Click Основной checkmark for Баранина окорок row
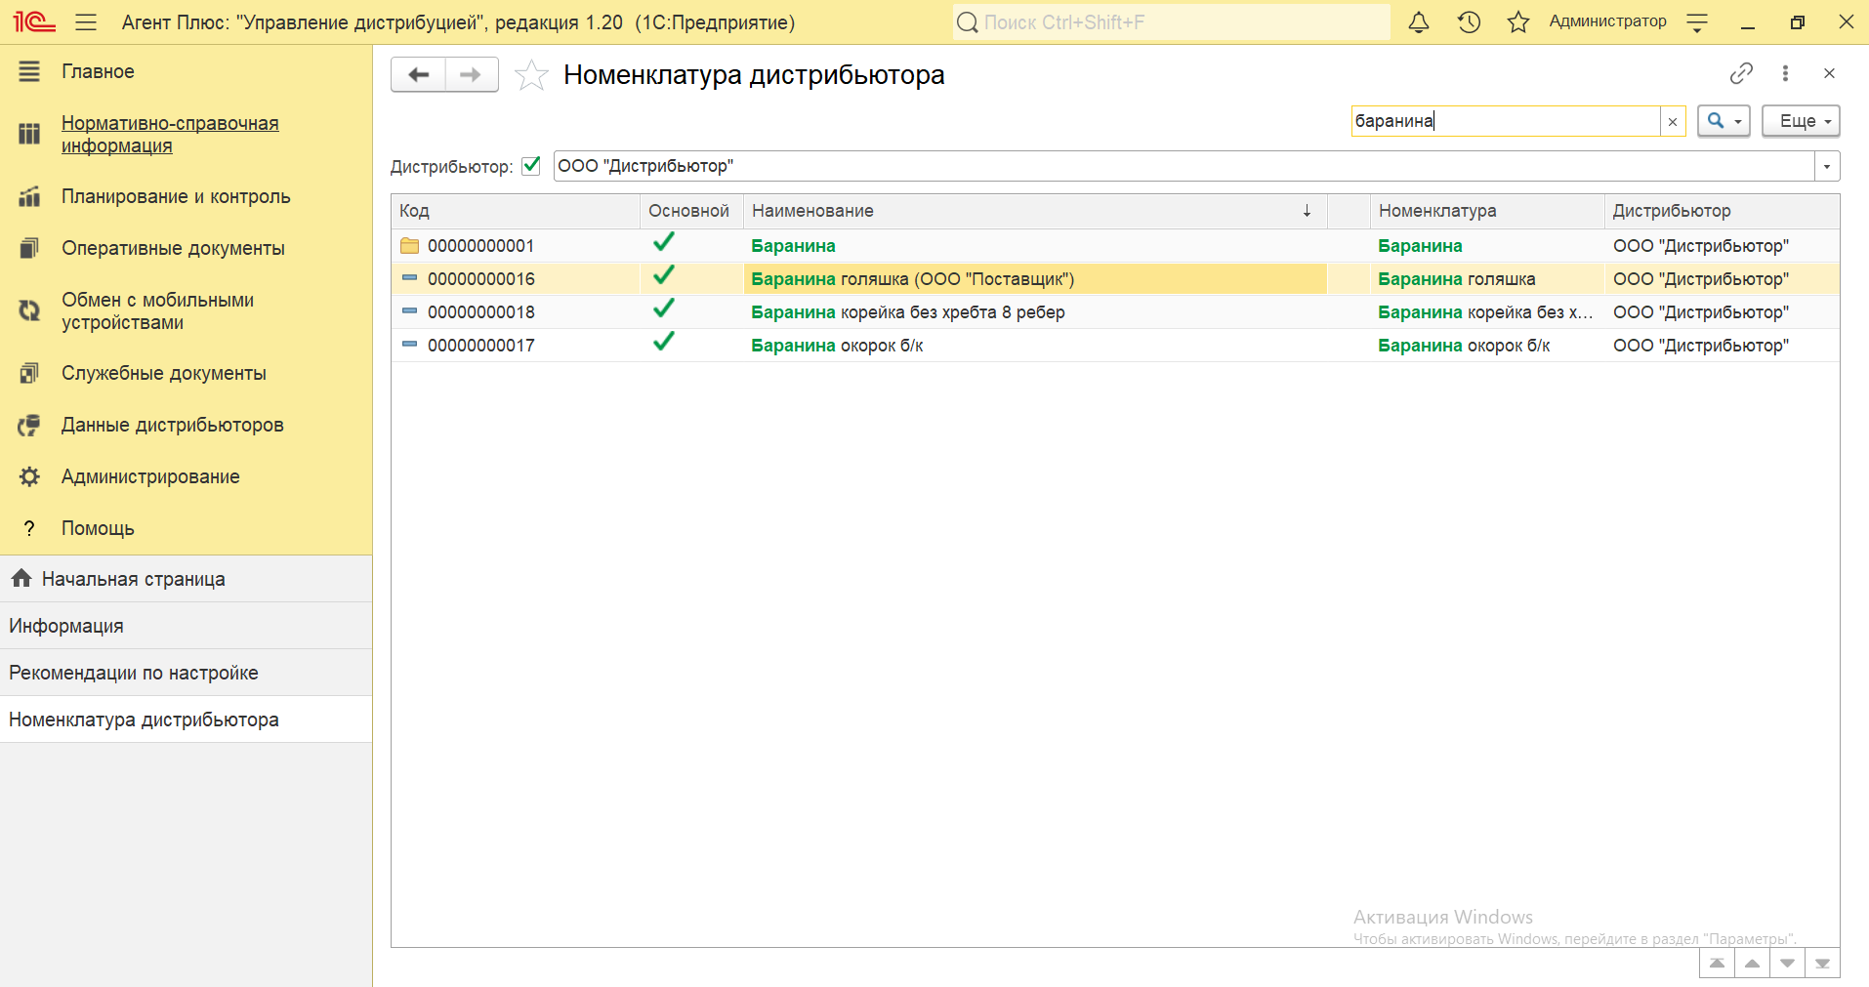The image size is (1869, 987). tap(664, 343)
